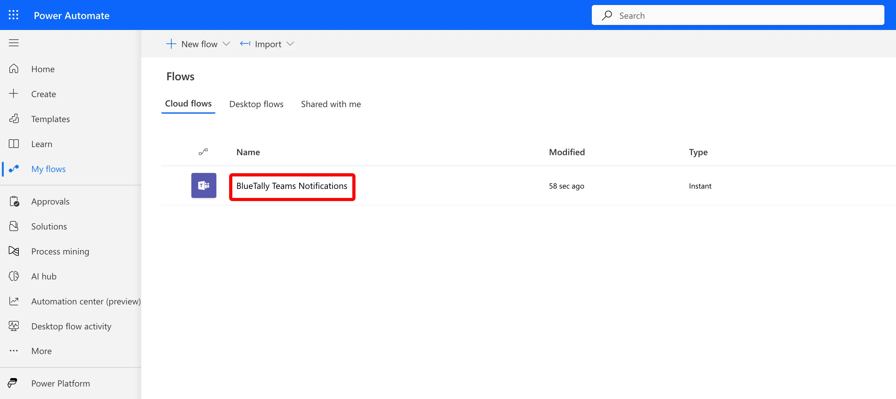Click the Teams icon of BlueTally flow
Image resolution: width=896 pixels, height=399 pixels.
click(204, 185)
